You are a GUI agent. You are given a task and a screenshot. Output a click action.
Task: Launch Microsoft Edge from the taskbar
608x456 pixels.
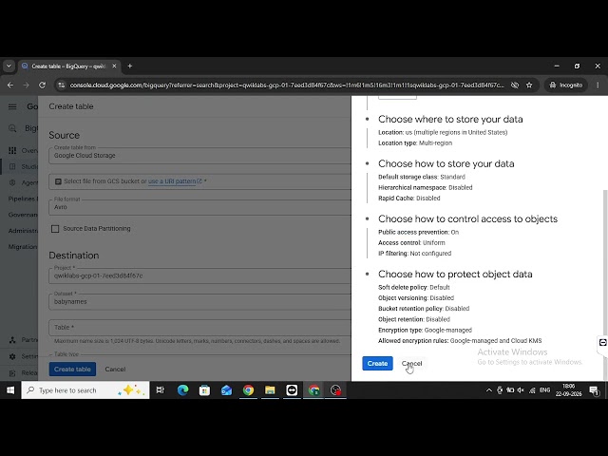click(x=182, y=390)
